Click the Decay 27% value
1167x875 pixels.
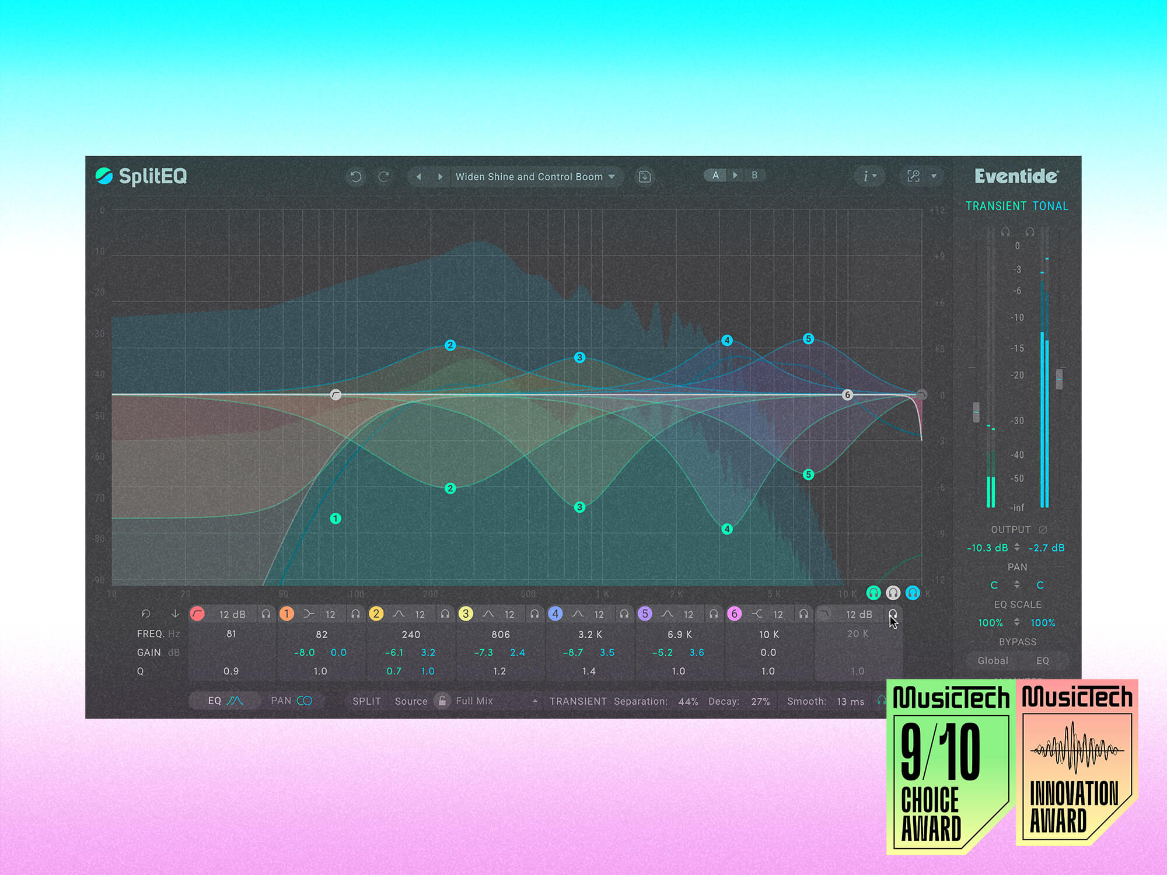click(760, 701)
